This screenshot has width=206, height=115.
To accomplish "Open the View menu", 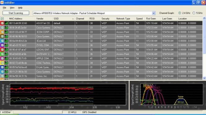I will click(x=12, y=8).
